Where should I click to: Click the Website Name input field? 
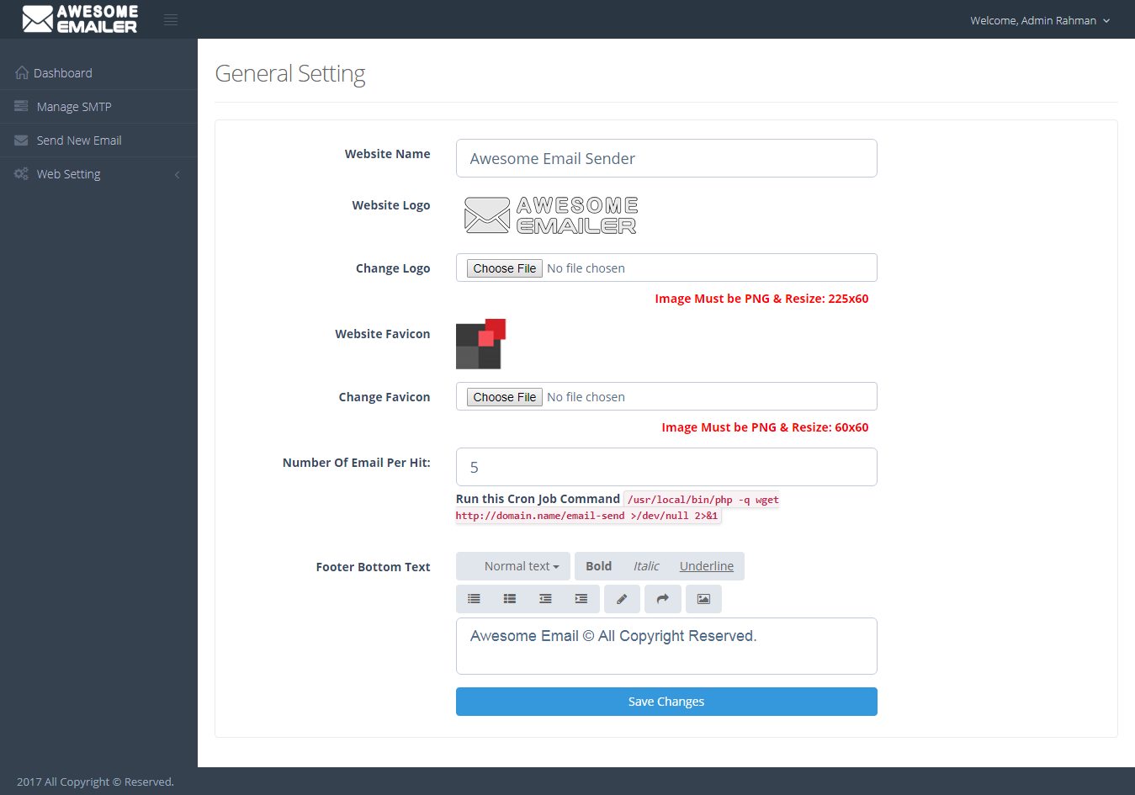click(666, 158)
